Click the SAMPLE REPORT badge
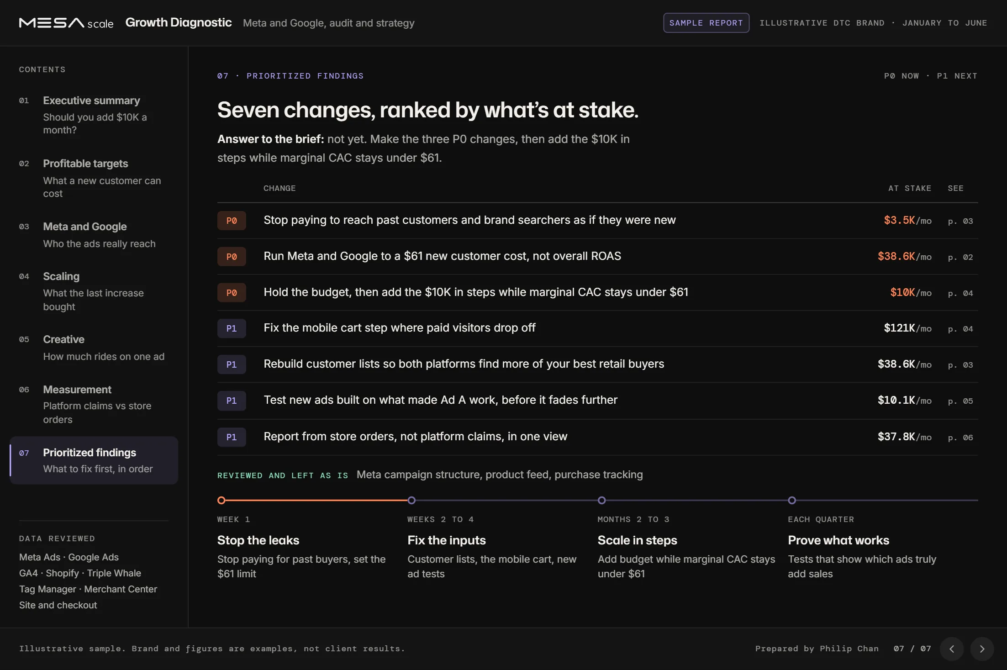This screenshot has width=1007, height=670. (x=706, y=23)
